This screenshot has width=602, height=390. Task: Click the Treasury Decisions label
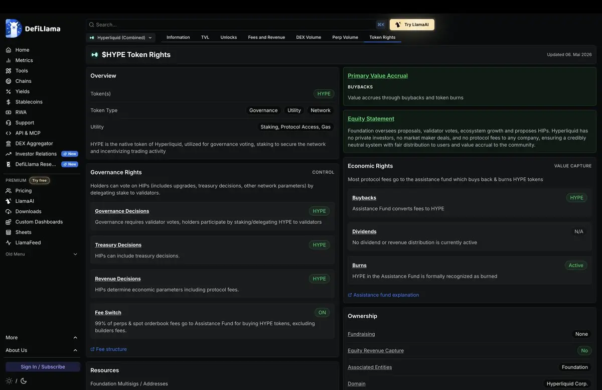pos(118,245)
